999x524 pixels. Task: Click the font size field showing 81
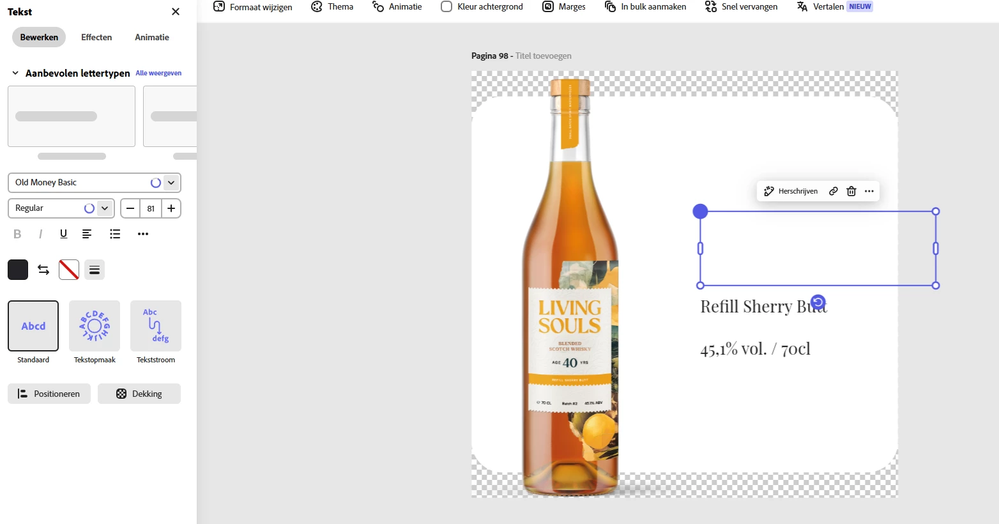[151, 208]
